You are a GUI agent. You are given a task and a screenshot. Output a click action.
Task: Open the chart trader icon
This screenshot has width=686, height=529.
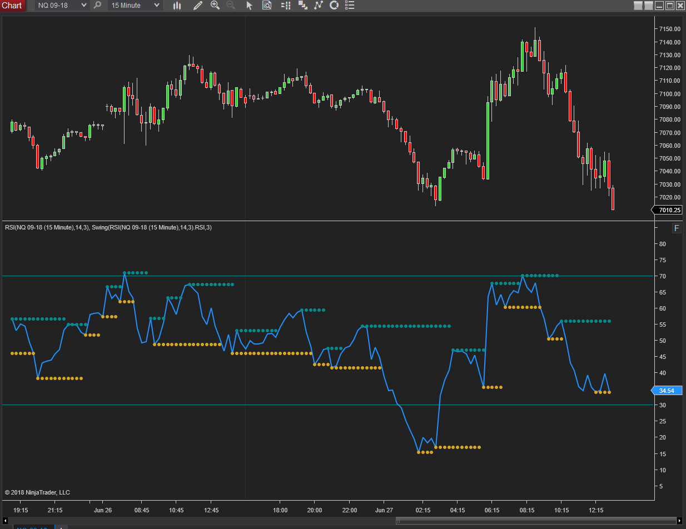(286, 6)
